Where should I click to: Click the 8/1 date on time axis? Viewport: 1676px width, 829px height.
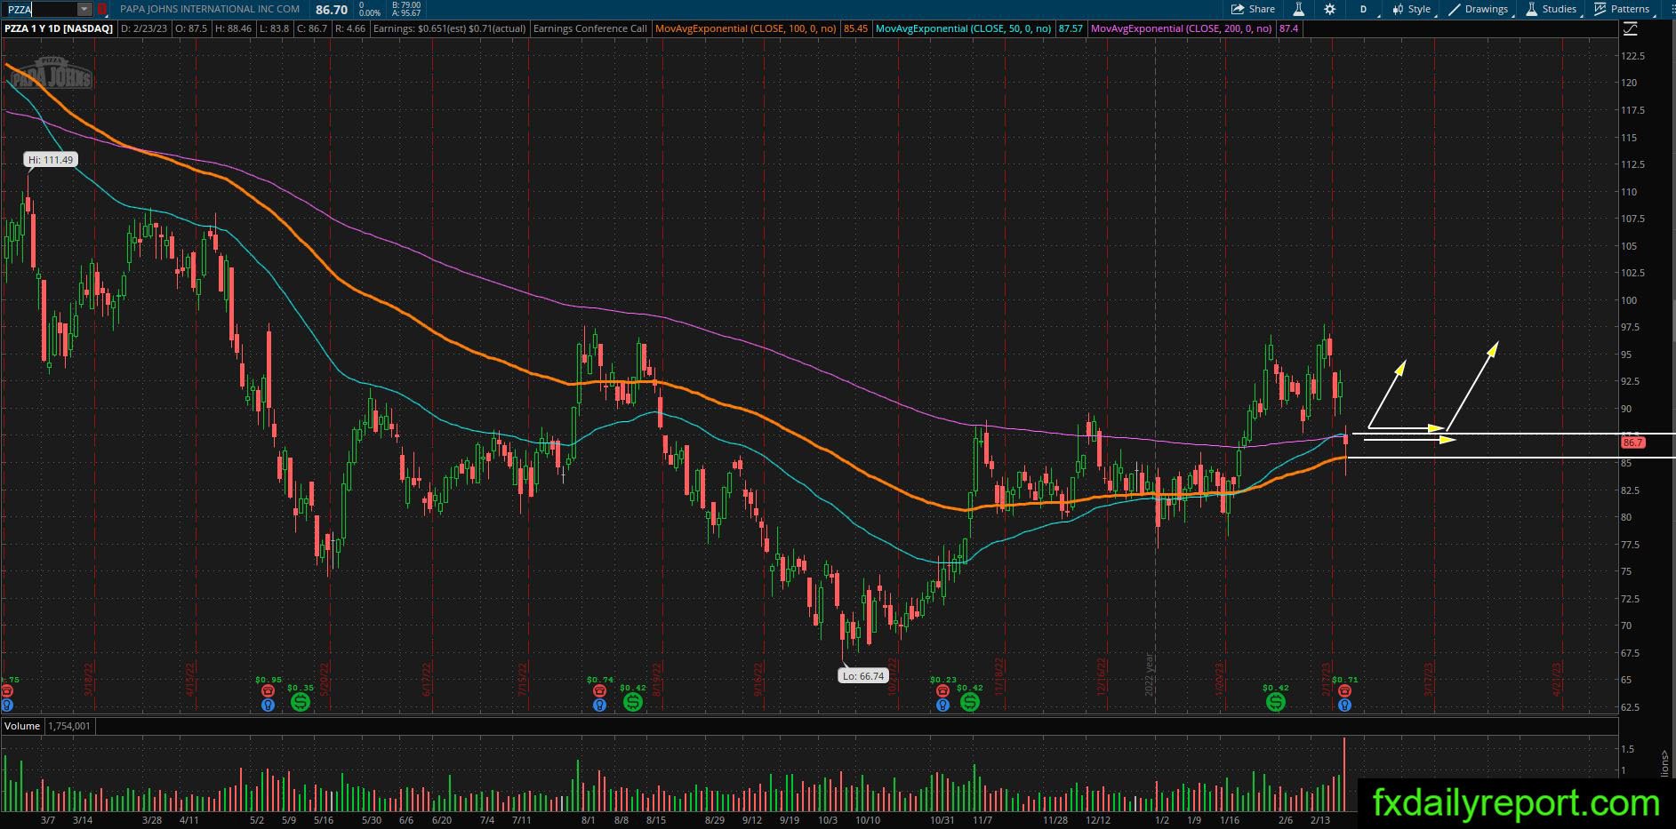click(588, 820)
